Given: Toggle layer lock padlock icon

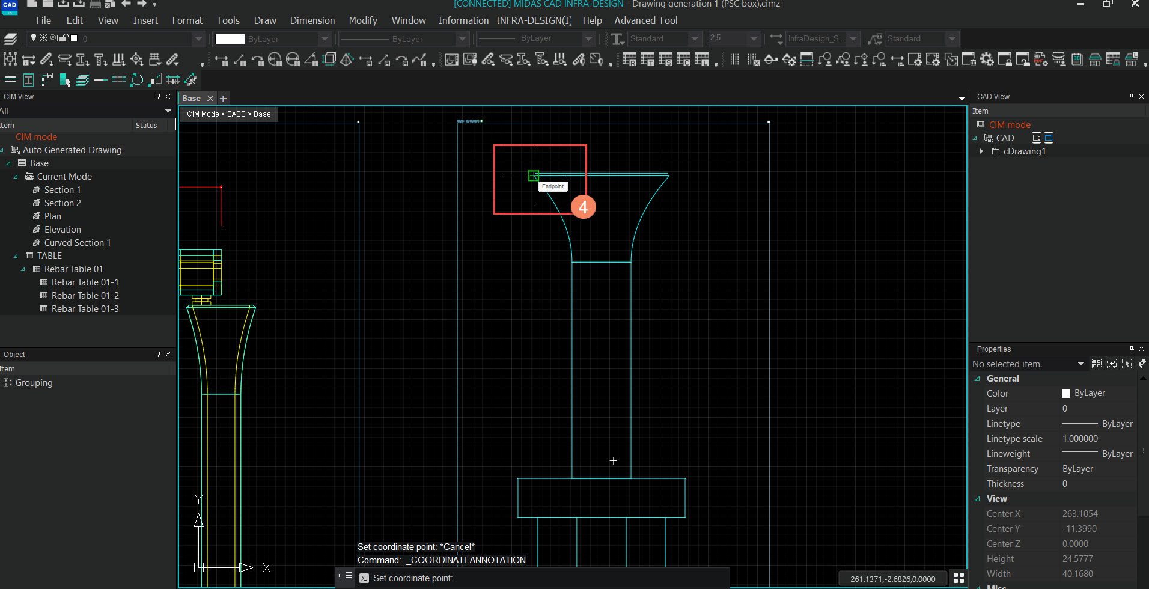Looking at the screenshot, I should (64, 38).
